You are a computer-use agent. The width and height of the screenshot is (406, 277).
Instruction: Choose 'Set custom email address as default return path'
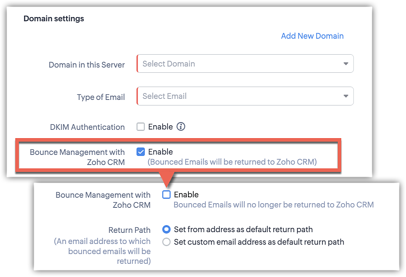tap(166, 242)
